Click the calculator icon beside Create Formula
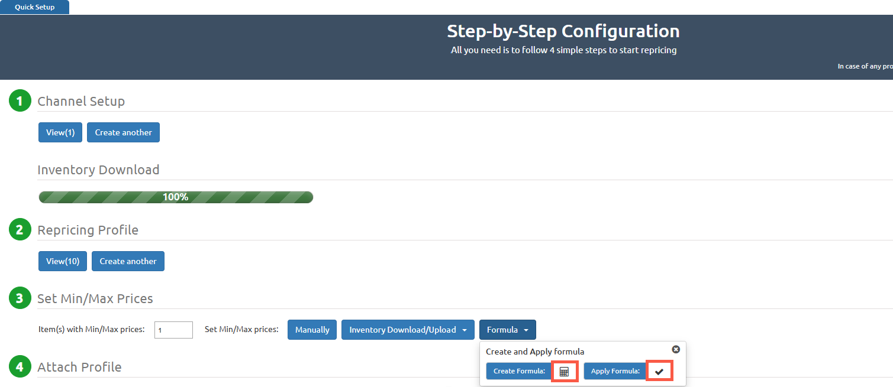This screenshot has height=387, width=893. tap(564, 372)
